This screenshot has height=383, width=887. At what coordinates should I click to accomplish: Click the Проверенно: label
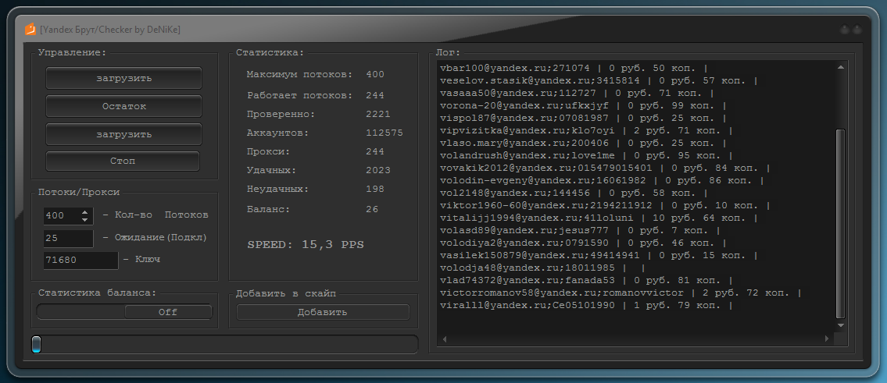click(x=281, y=114)
